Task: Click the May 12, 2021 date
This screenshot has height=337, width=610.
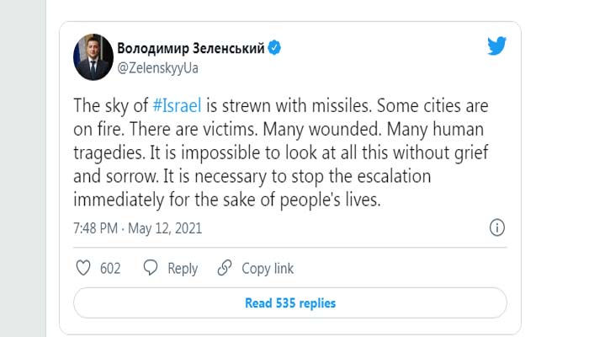Action: [167, 228]
